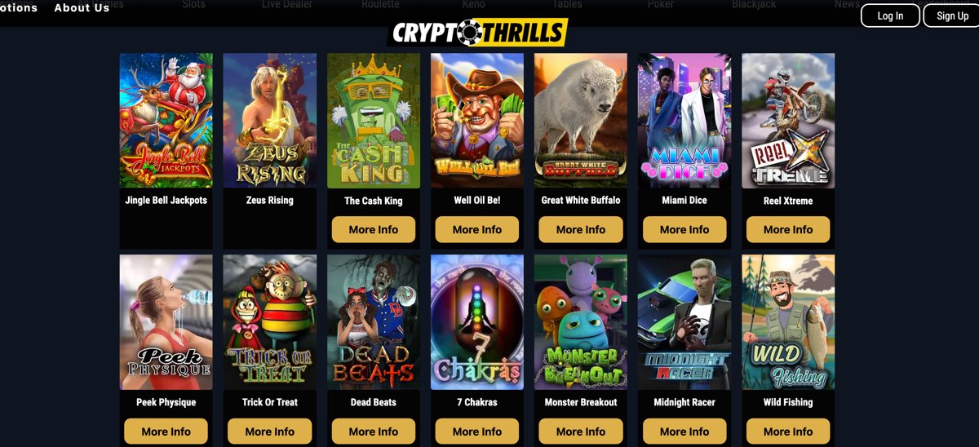Show More Info for Well Oil Be!
979x447 pixels.
[477, 230]
